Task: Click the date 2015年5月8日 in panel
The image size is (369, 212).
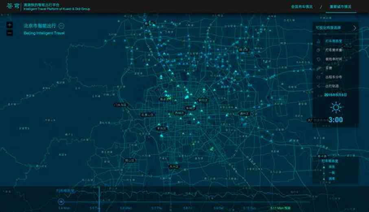Action: pos(335,95)
